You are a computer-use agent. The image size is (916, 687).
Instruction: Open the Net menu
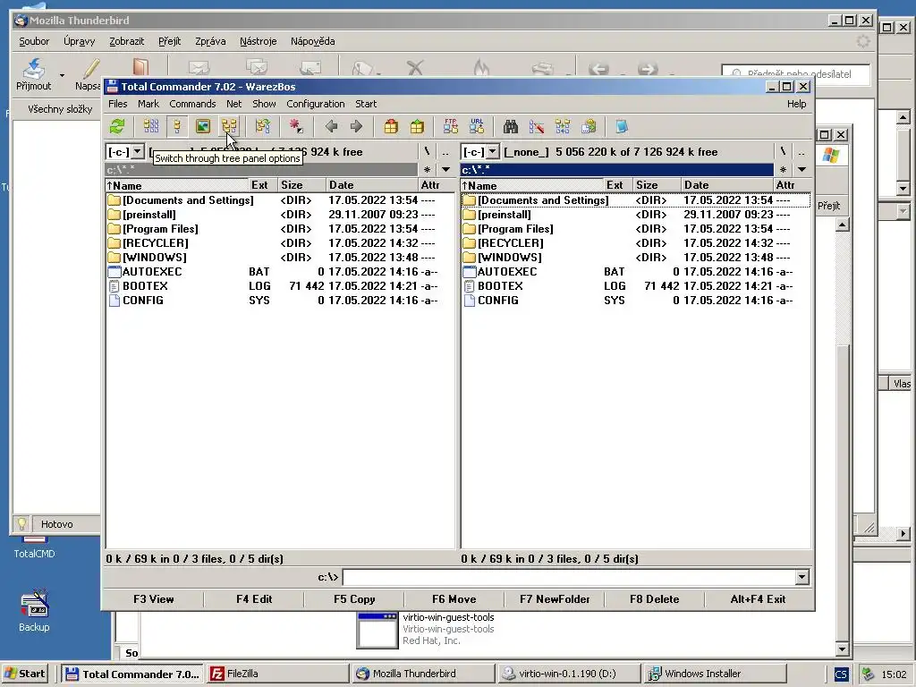click(x=233, y=104)
